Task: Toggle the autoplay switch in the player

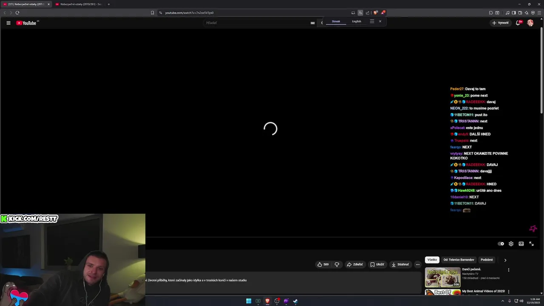Action: tap(501, 244)
